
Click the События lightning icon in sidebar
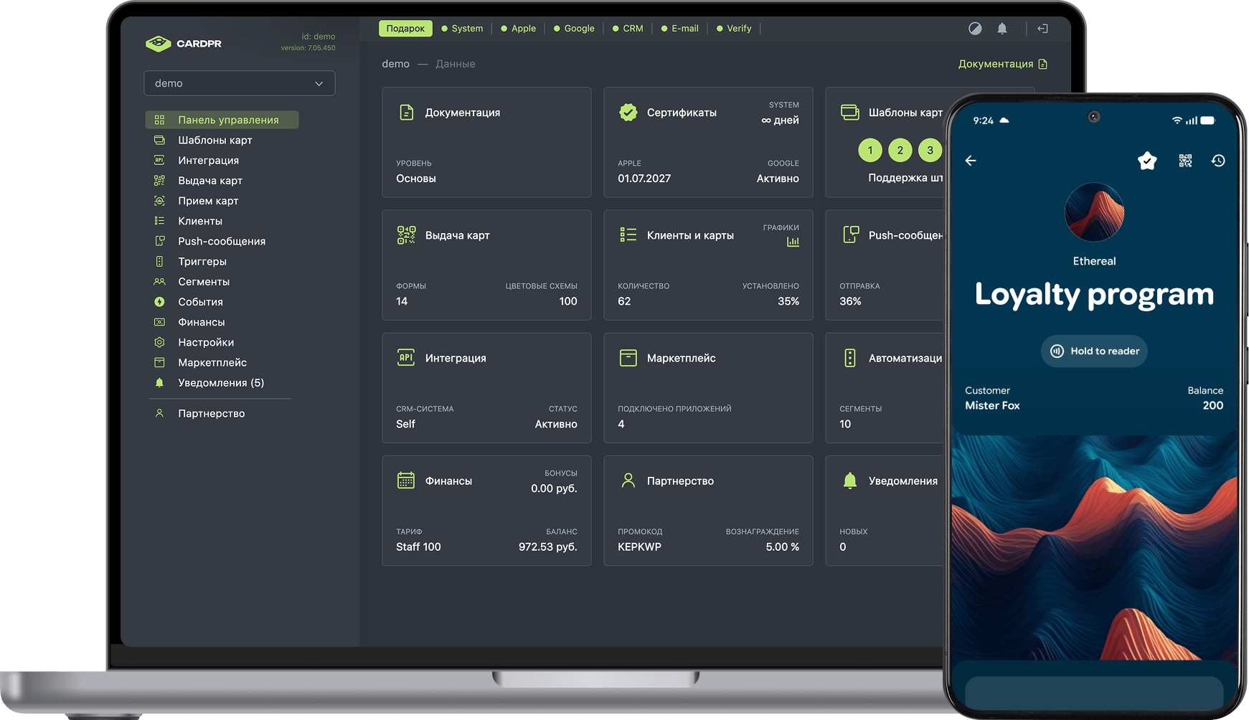[159, 302]
